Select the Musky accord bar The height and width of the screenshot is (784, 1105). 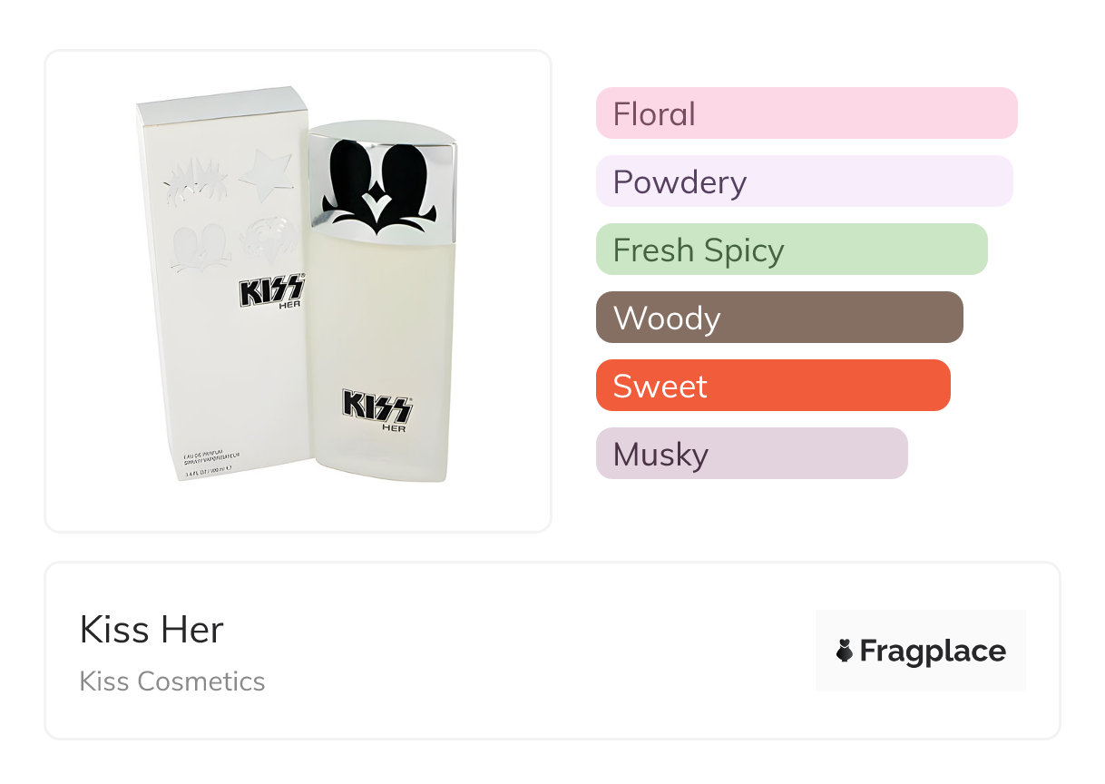751,454
